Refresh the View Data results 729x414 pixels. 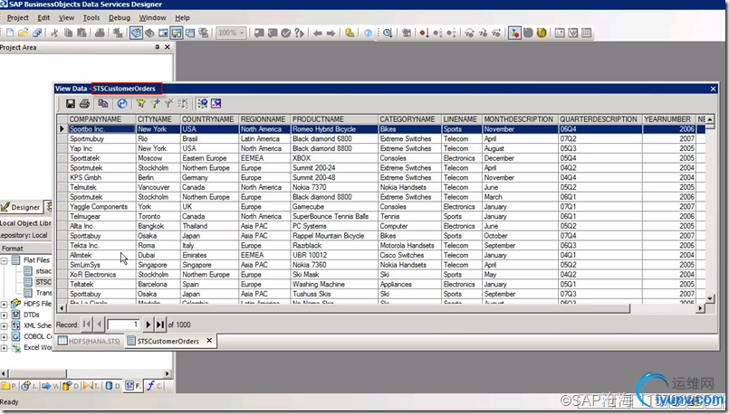[122, 104]
